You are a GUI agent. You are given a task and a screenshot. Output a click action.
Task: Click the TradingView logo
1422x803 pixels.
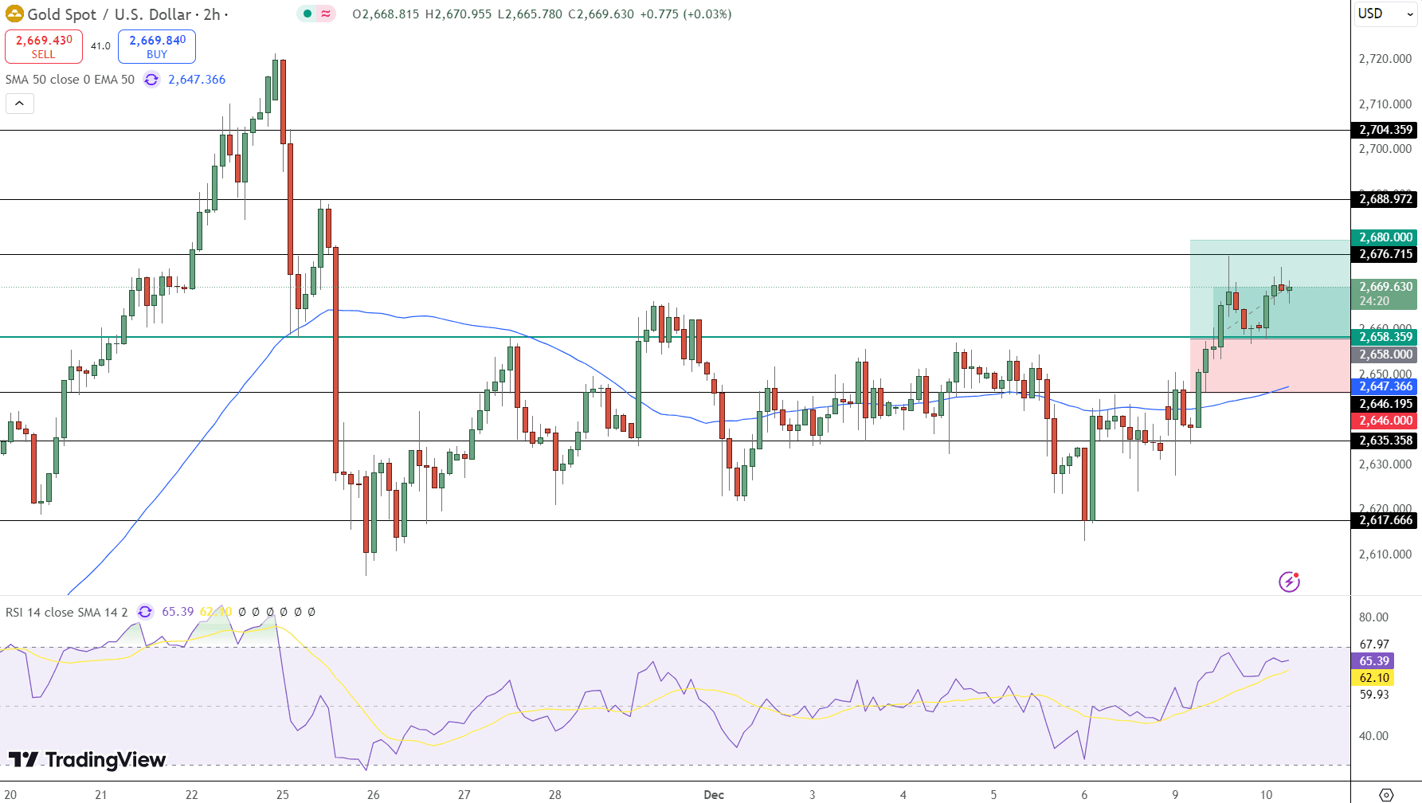[87, 759]
